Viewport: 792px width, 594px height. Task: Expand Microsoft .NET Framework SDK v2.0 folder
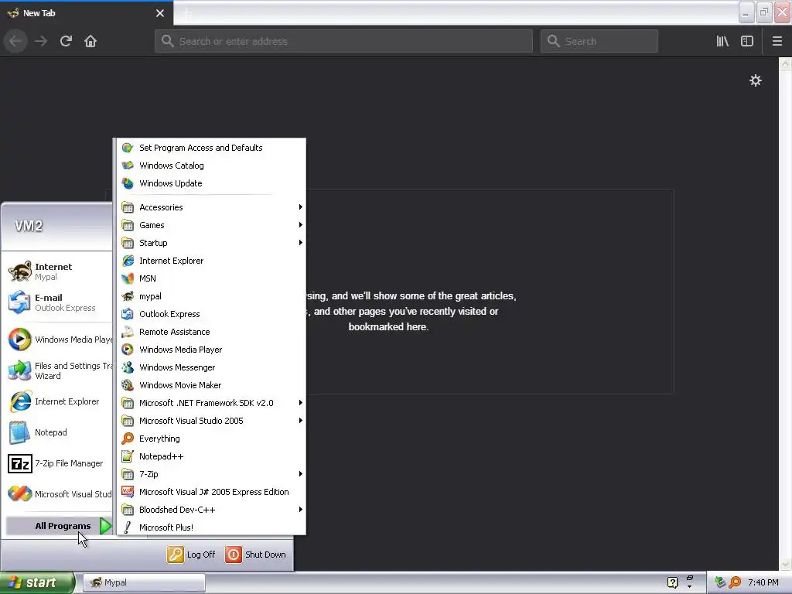pyautogui.click(x=211, y=402)
